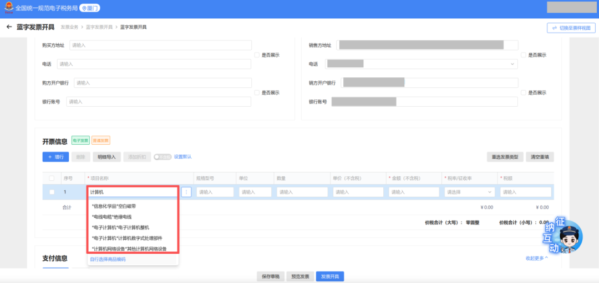
Task: Toggle 是否展示 next to 销方开户银行
Action: (524, 92)
